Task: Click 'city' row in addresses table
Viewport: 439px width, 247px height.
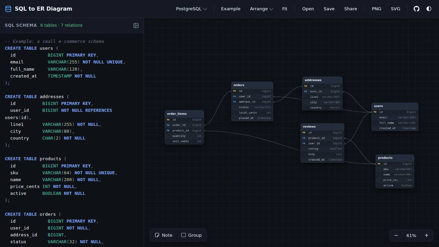Action: 322,102
